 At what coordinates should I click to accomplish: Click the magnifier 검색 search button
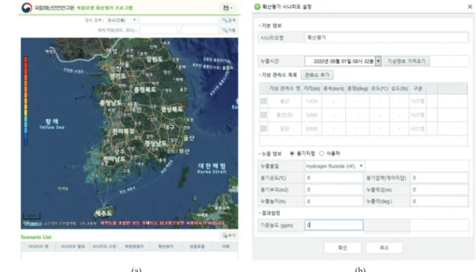[x=229, y=20]
